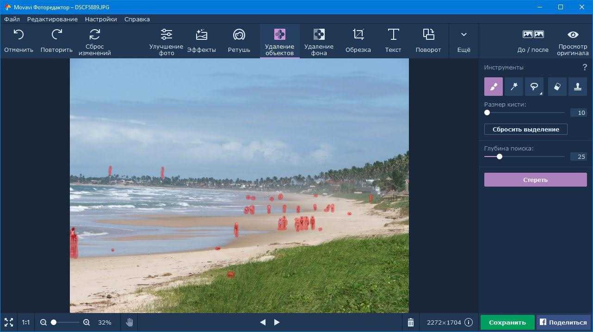593x332 pixels.
Task: Toggle fullscreen mode icon
Action: pos(9,322)
